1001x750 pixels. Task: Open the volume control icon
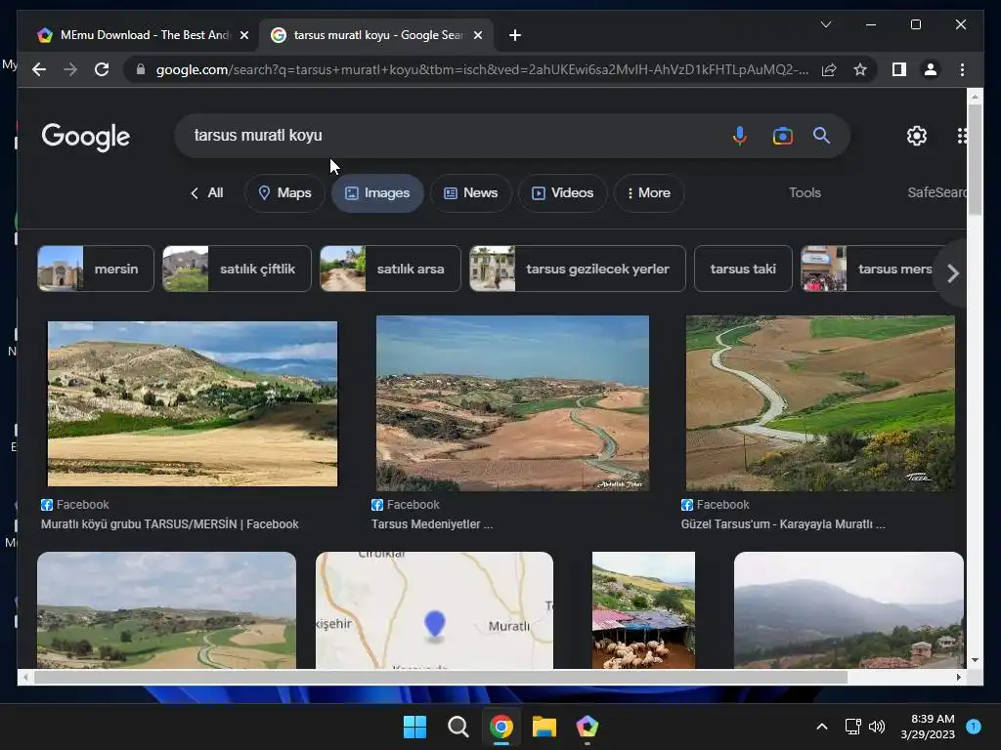pos(877,727)
